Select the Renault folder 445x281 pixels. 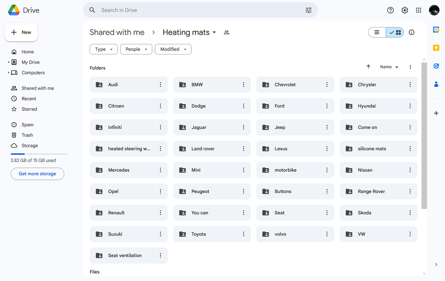pyautogui.click(x=129, y=213)
